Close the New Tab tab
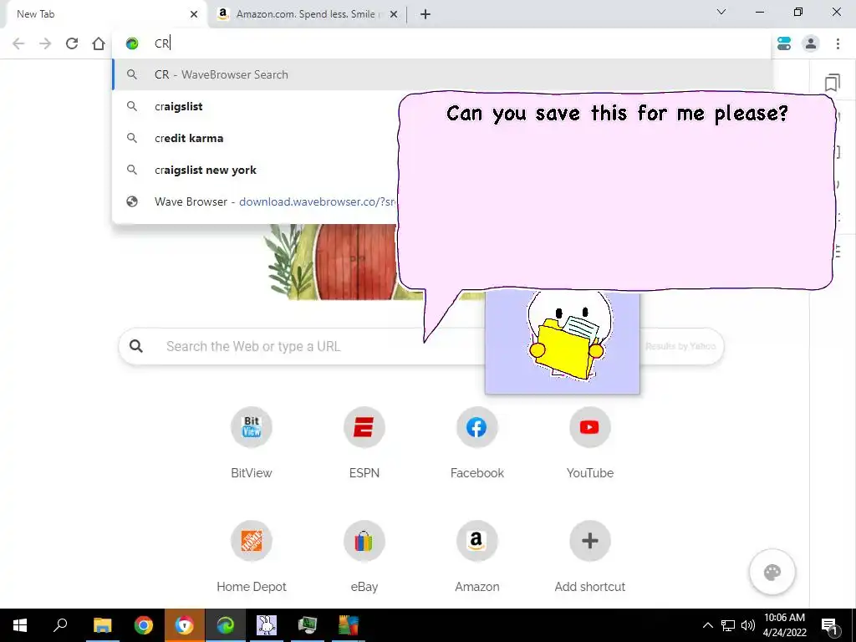Image resolution: width=856 pixels, height=642 pixels. pyautogui.click(x=194, y=15)
